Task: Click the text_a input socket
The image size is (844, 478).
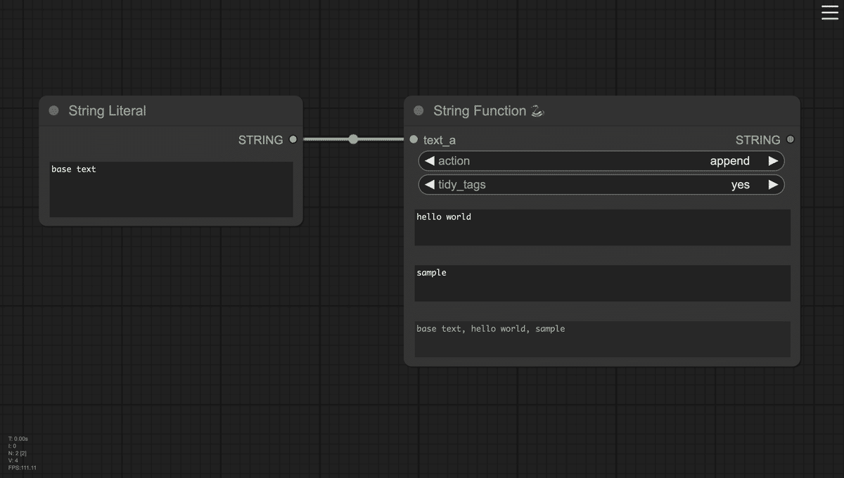Action: (414, 139)
